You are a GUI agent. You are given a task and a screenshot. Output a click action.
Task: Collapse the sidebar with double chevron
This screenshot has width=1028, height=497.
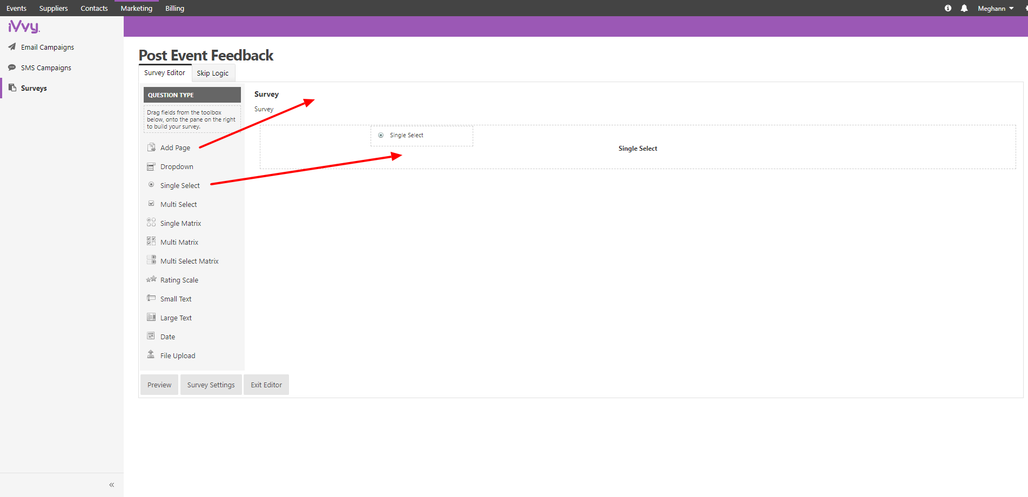[112, 485]
